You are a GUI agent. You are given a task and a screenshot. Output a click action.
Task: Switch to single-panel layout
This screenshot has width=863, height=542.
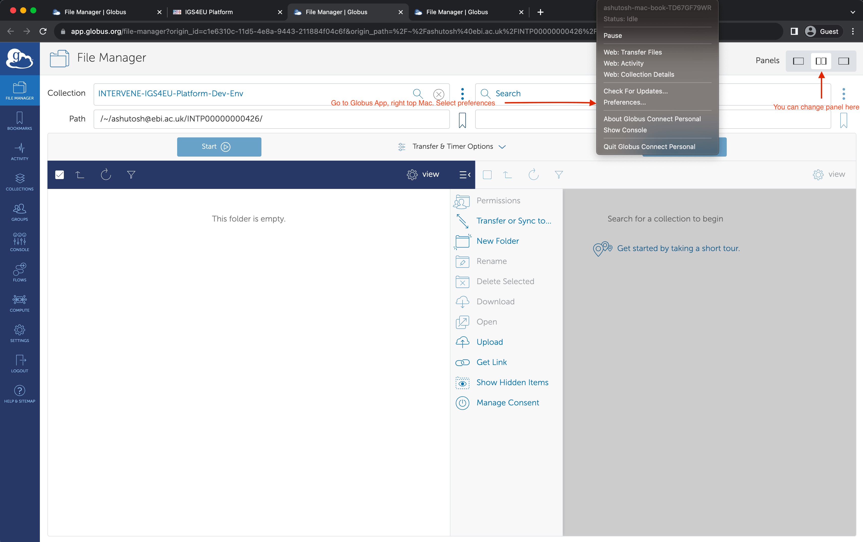point(798,61)
